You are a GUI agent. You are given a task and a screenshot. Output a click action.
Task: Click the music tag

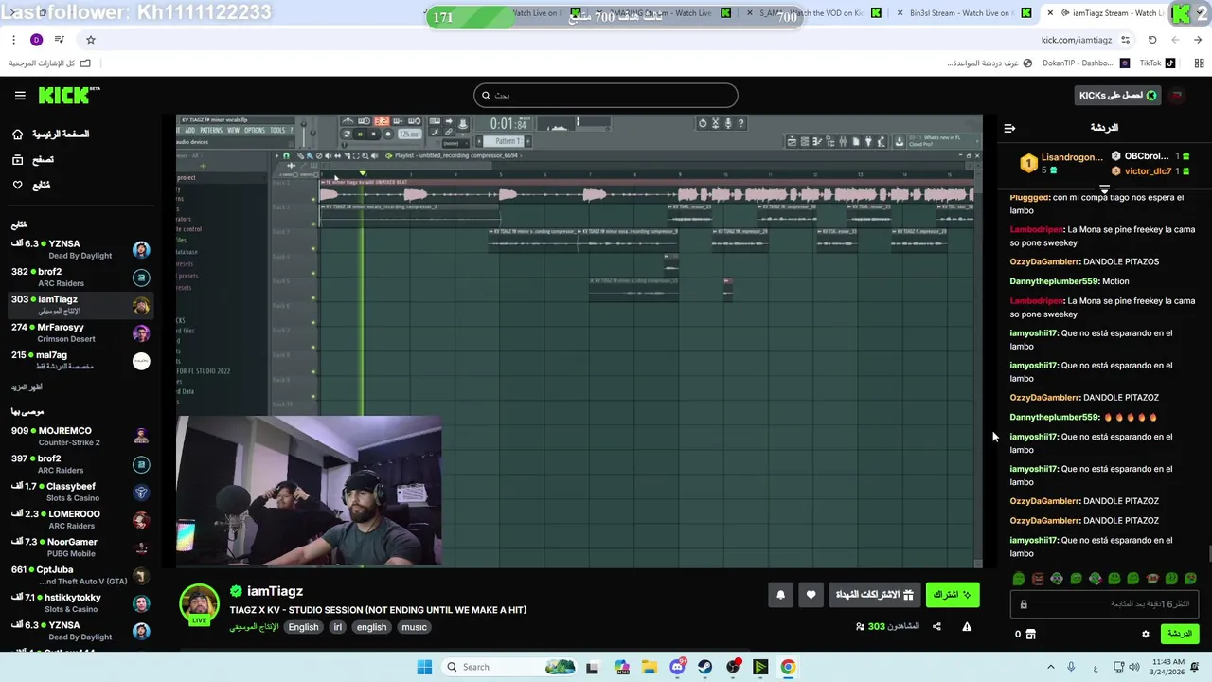(x=414, y=627)
